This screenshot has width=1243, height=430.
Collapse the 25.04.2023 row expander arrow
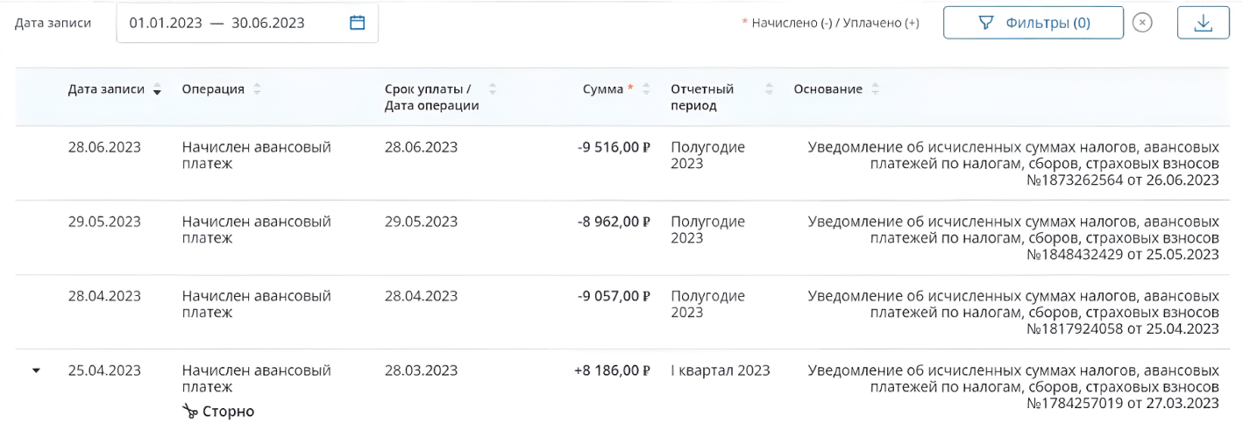click(x=36, y=370)
